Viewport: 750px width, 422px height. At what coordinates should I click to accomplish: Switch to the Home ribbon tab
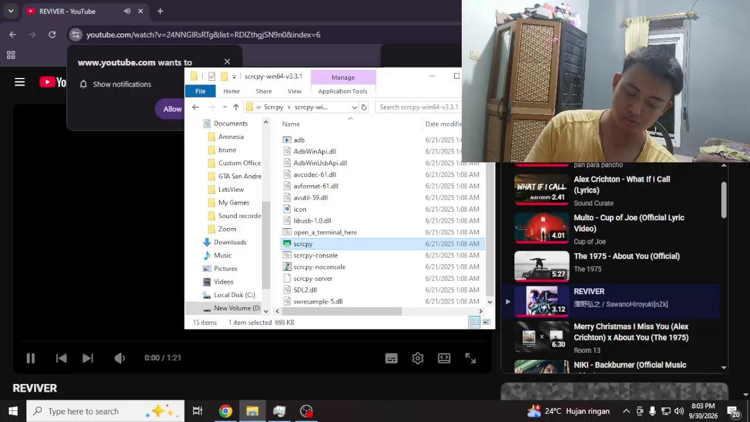coord(231,91)
